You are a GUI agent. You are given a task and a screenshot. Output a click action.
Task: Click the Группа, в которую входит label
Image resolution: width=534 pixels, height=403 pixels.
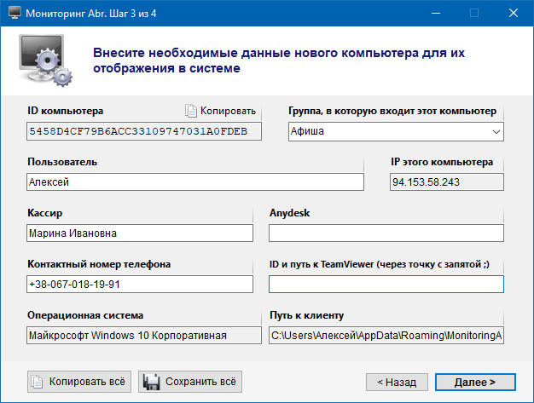(x=392, y=112)
